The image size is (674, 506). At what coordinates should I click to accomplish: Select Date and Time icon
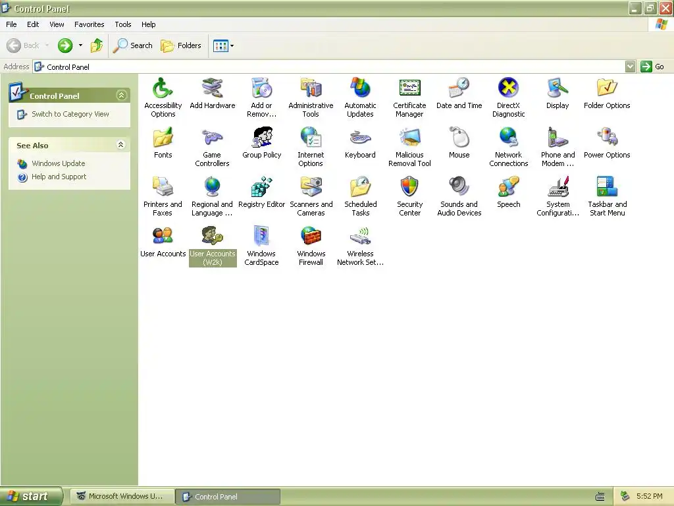(x=459, y=88)
